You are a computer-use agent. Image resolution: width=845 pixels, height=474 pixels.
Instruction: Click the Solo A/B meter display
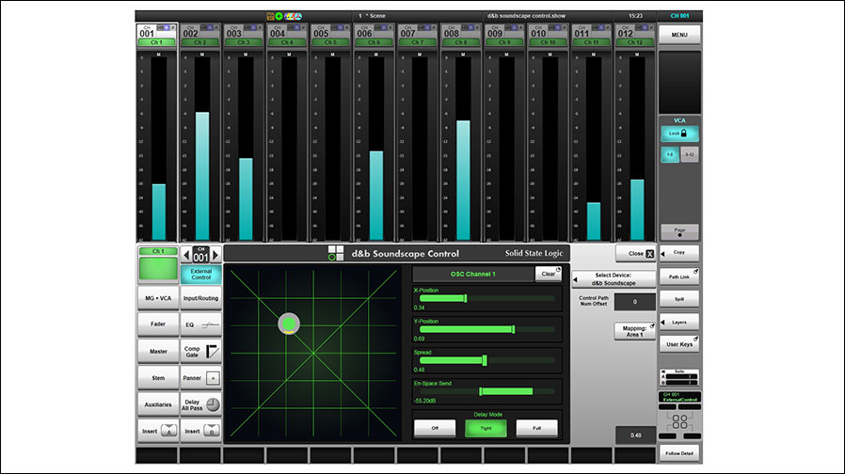pyautogui.click(x=679, y=377)
